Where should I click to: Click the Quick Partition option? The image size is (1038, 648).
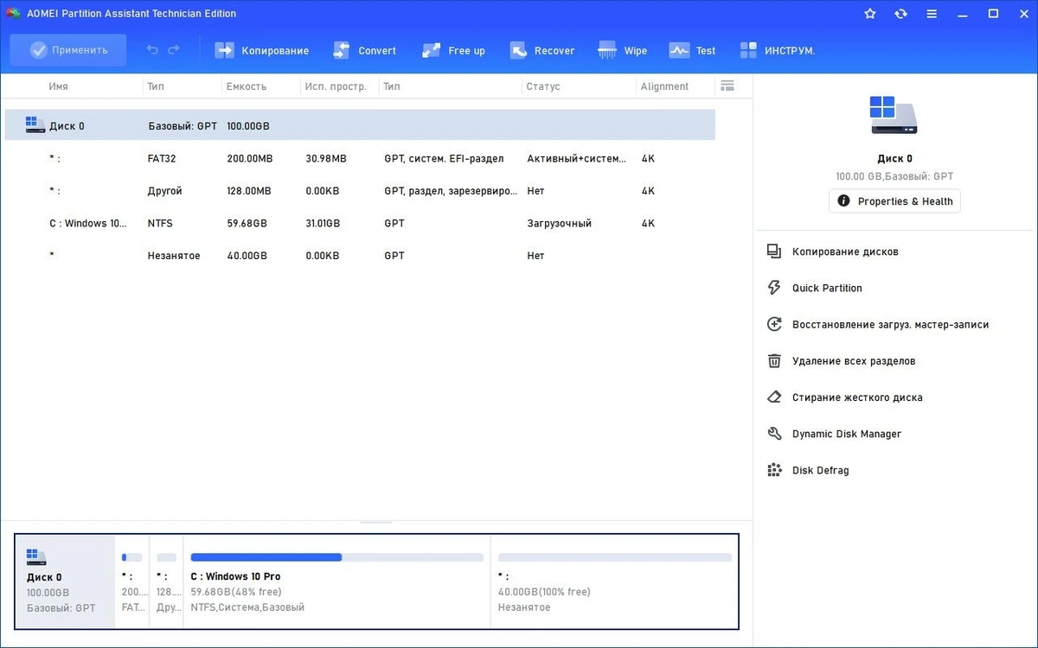pos(827,288)
